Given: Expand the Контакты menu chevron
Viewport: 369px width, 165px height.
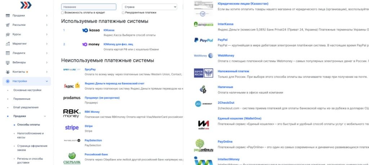Looking at the screenshot, I should coord(46,72).
